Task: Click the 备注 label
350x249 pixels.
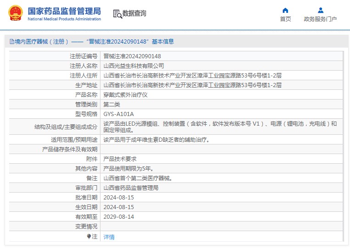Action: [92, 178]
